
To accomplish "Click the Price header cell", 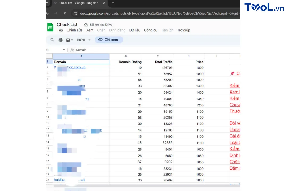I will 189,62.
